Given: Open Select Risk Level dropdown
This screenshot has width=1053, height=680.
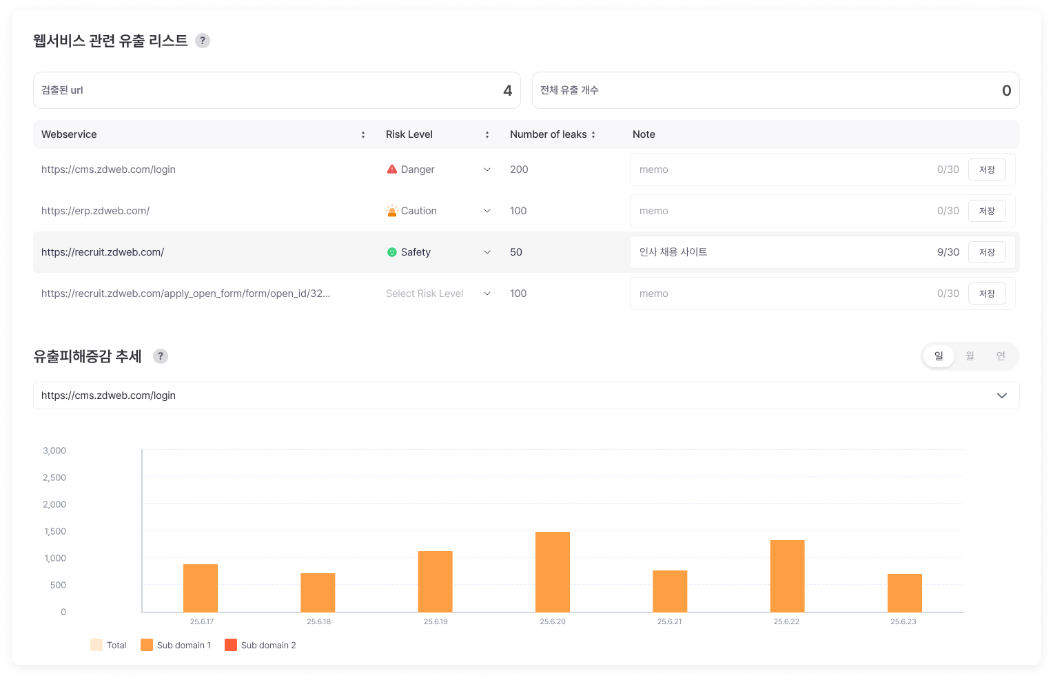Looking at the screenshot, I should (x=487, y=293).
